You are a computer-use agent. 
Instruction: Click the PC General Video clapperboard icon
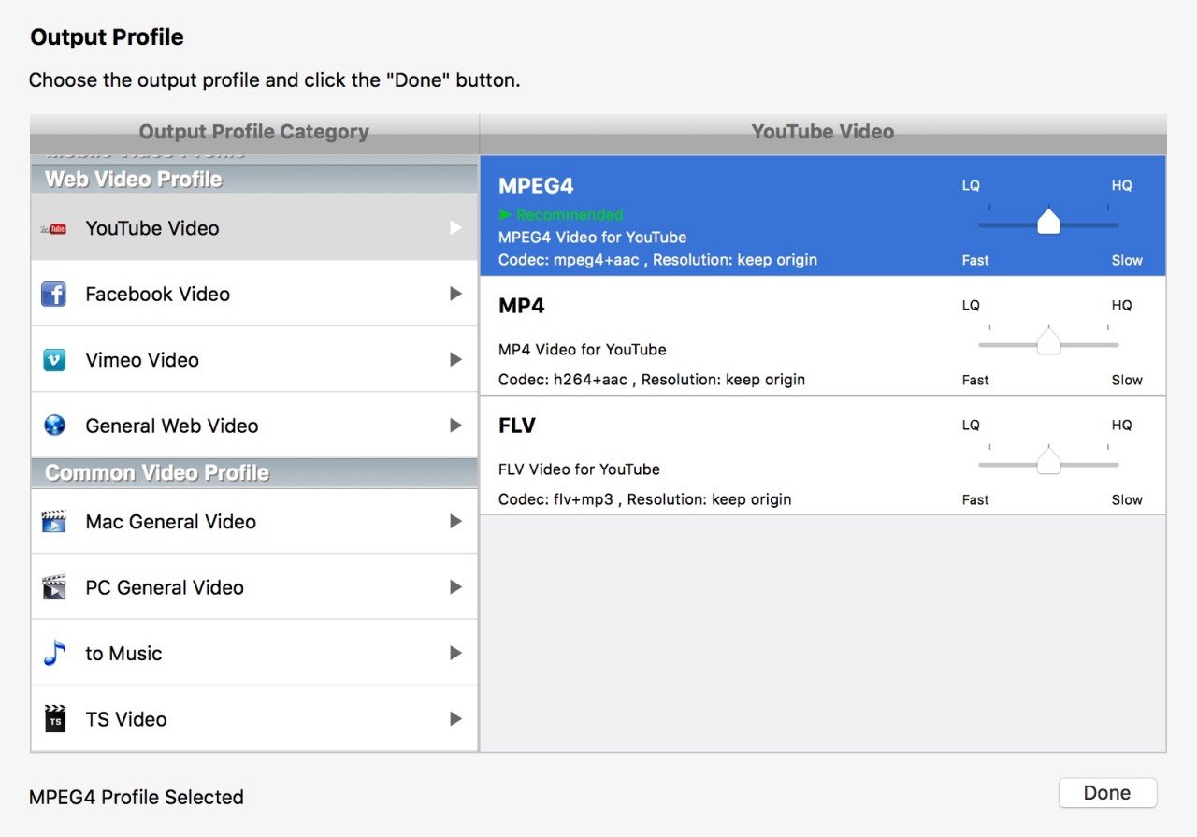point(54,587)
